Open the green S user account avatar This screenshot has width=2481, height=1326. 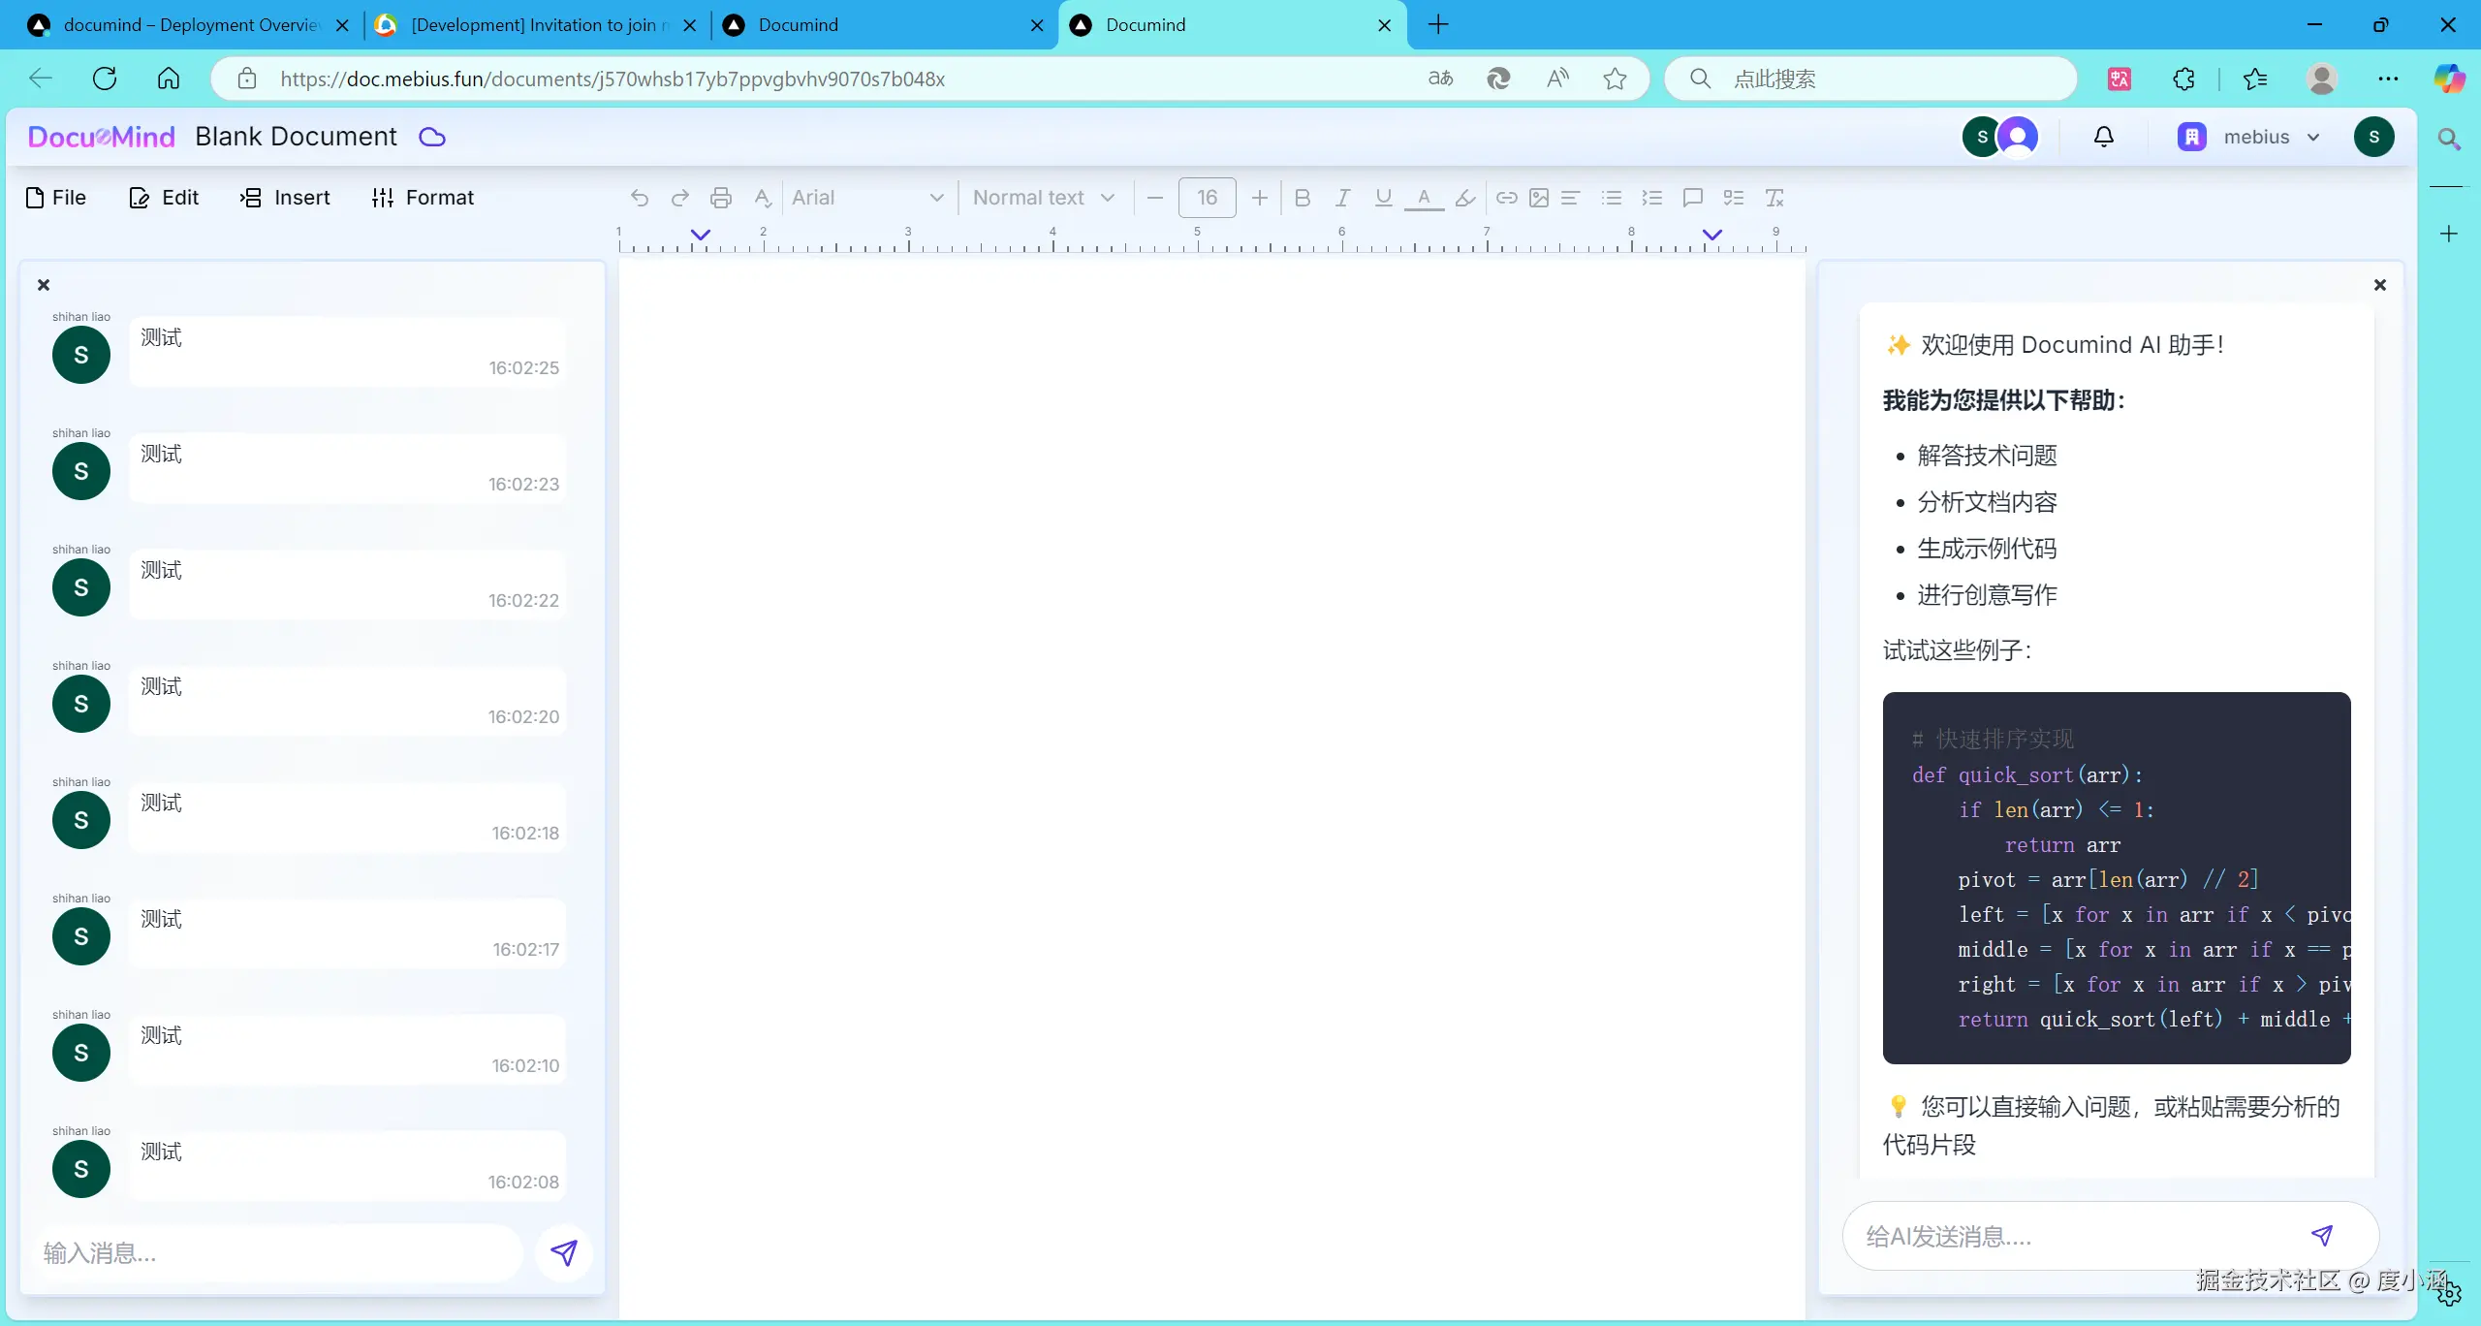(2373, 137)
